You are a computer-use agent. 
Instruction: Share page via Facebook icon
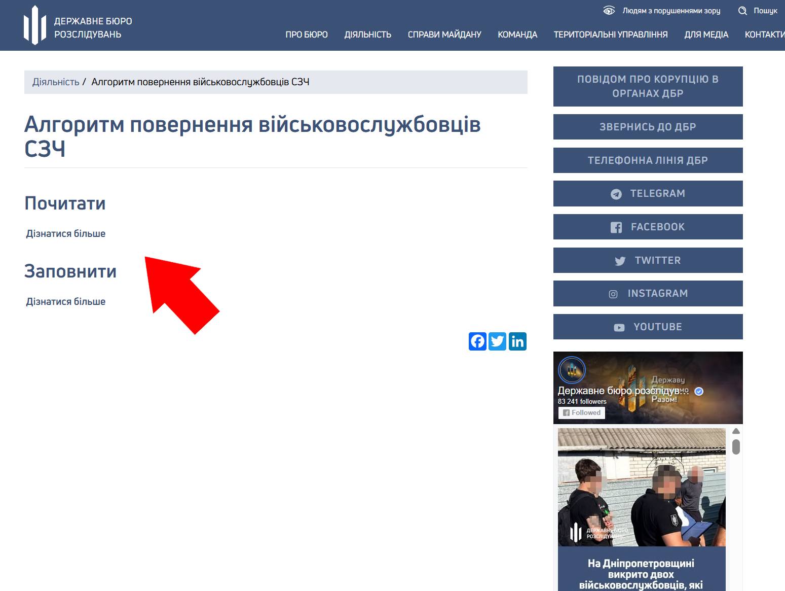(x=477, y=341)
